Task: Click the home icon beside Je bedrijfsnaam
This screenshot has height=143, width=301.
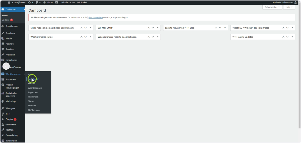Action: pyautogui.click(x=9, y=2)
